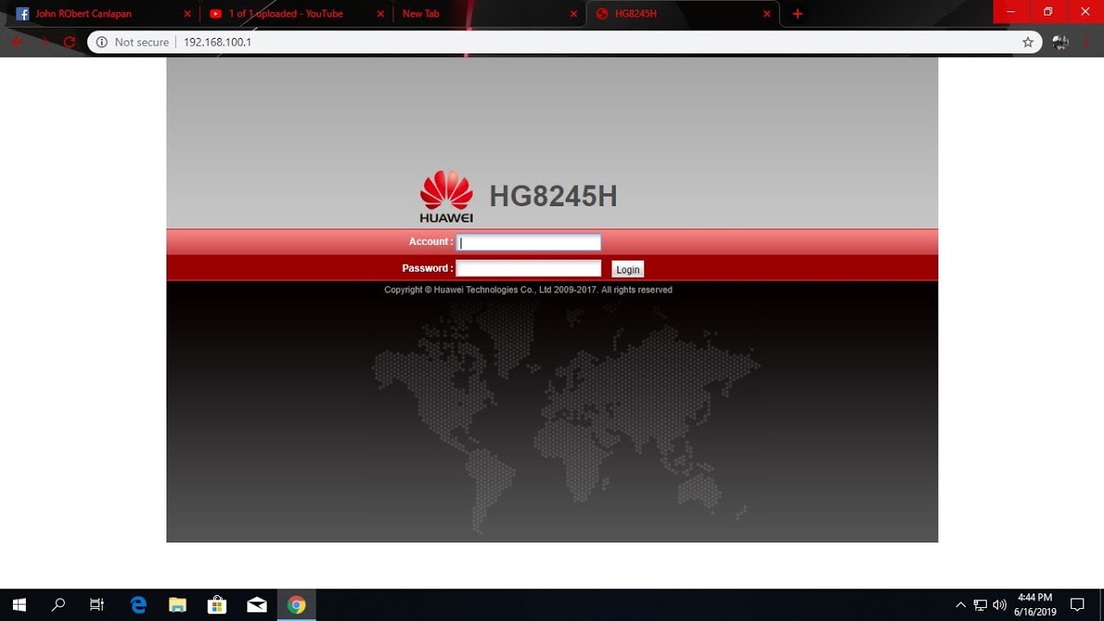Show hidden system tray icons
Image resolution: width=1104 pixels, height=621 pixels.
click(961, 605)
